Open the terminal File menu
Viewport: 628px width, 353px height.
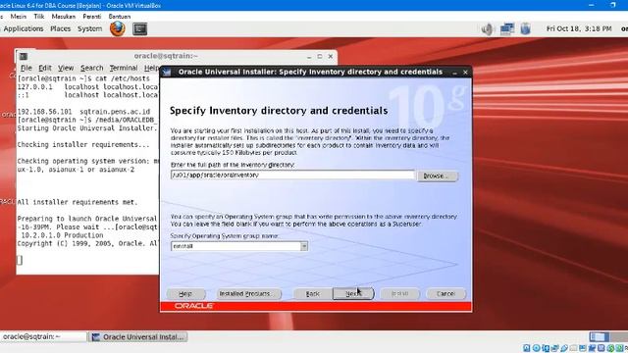tap(26, 68)
